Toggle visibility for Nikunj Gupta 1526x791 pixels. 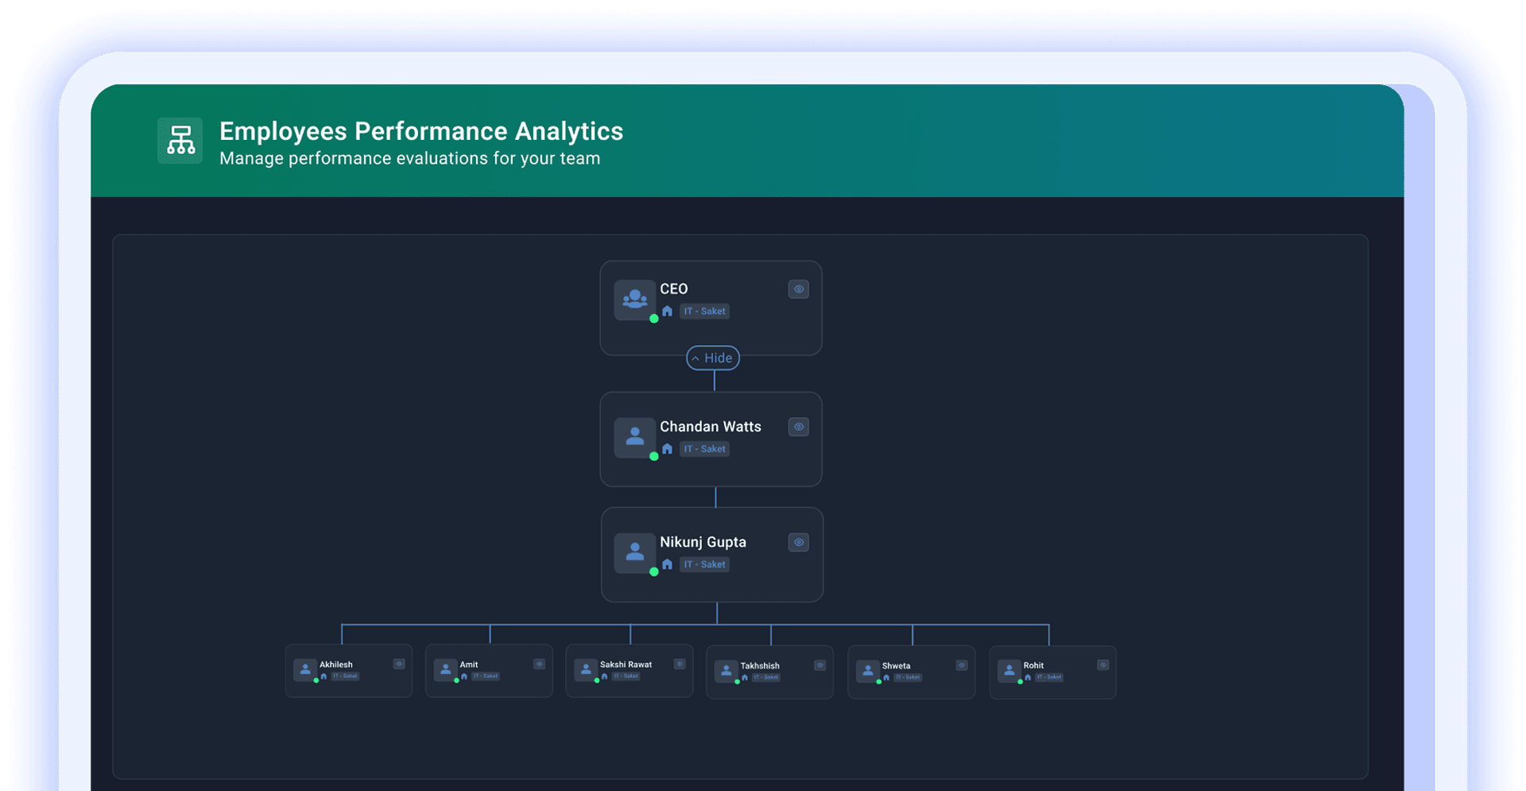pos(798,542)
